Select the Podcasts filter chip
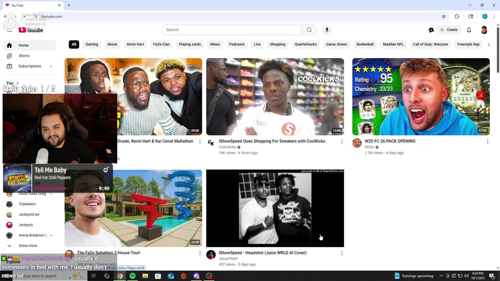The width and height of the screenshot is (500, 281). (237, 44)
